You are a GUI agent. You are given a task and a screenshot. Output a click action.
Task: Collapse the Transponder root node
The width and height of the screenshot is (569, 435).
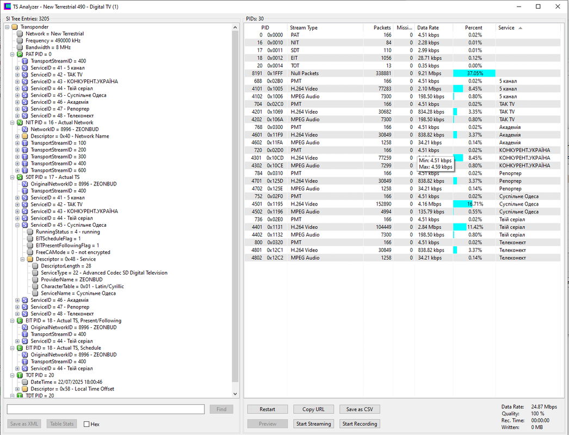click(7, 27)
